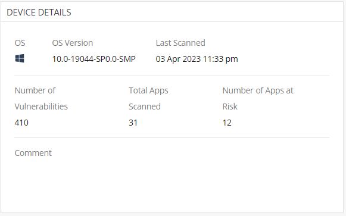Click the Total Apps Scanned label

[x=148, y=98]
